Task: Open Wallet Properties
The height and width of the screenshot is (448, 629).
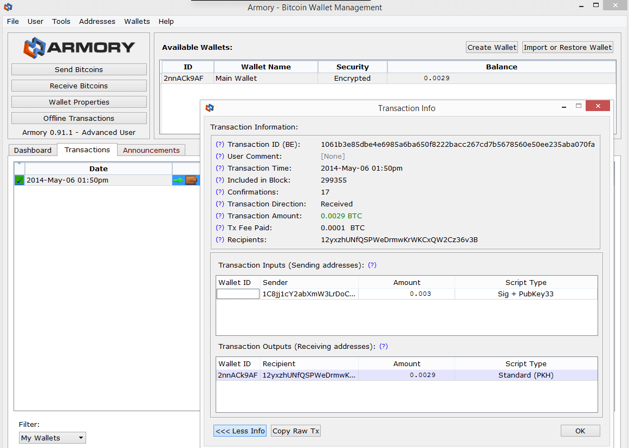Action: pyautogui.click(x=79, y=102)
